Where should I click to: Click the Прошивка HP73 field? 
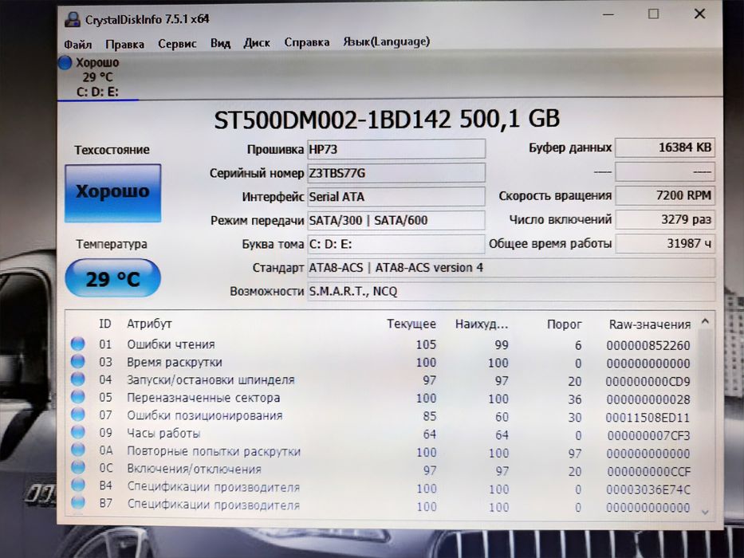pos(396,149)
